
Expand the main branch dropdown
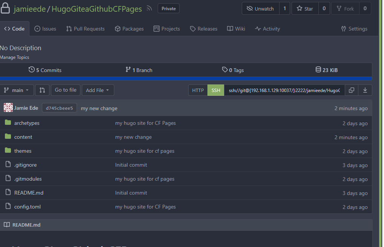coord(17,90)
